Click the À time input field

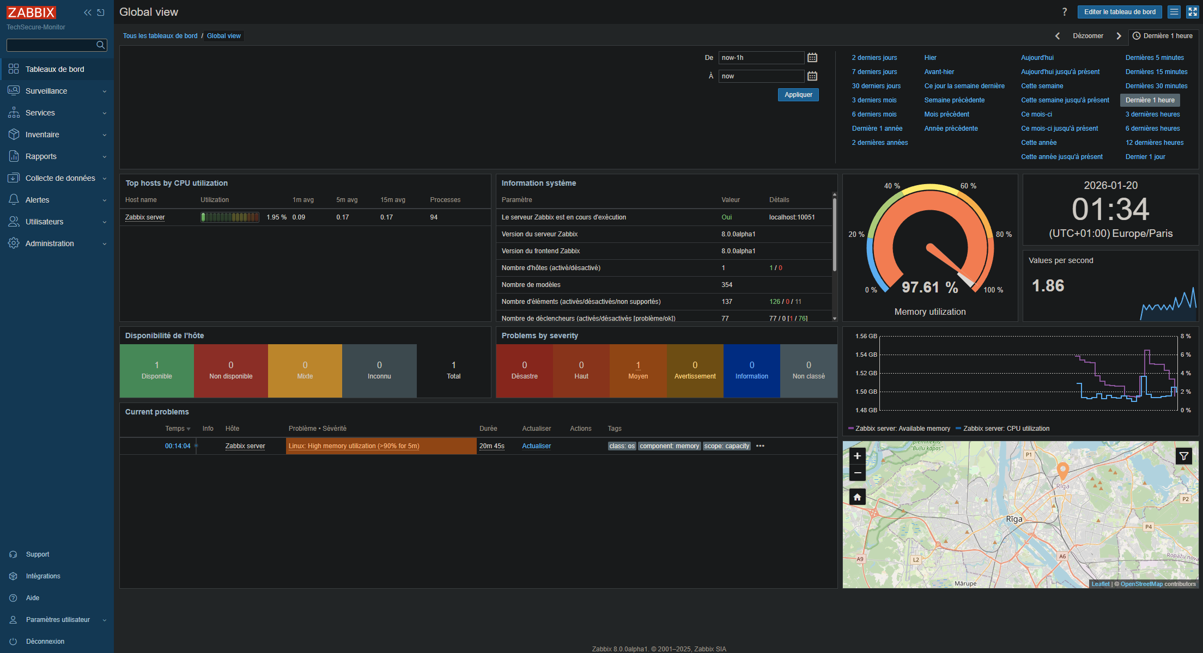[761, 76]
